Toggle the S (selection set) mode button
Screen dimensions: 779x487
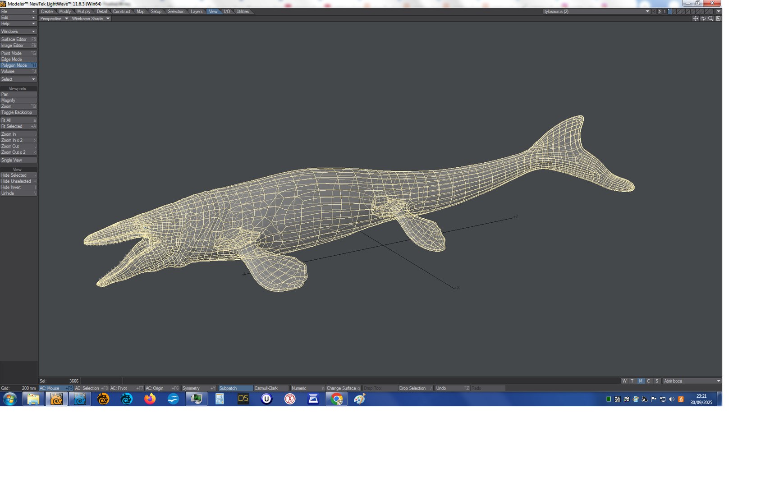tap(657, 381)
